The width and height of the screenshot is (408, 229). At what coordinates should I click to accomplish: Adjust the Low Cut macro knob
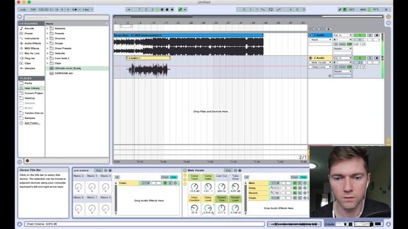point(222,186)
